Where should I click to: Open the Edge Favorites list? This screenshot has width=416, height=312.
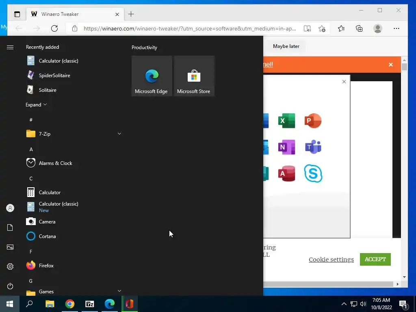341,28
